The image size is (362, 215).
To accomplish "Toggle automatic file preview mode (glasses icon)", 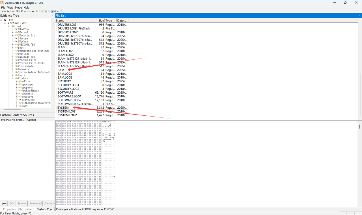I will (52, 11).
